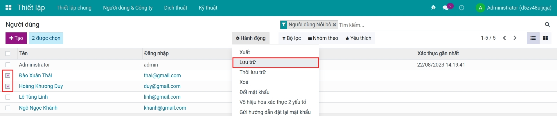This screenshot has height=116, width=557.
Task: Open Người dùng & Công ty menu
Action: click(x=128, y=8)
